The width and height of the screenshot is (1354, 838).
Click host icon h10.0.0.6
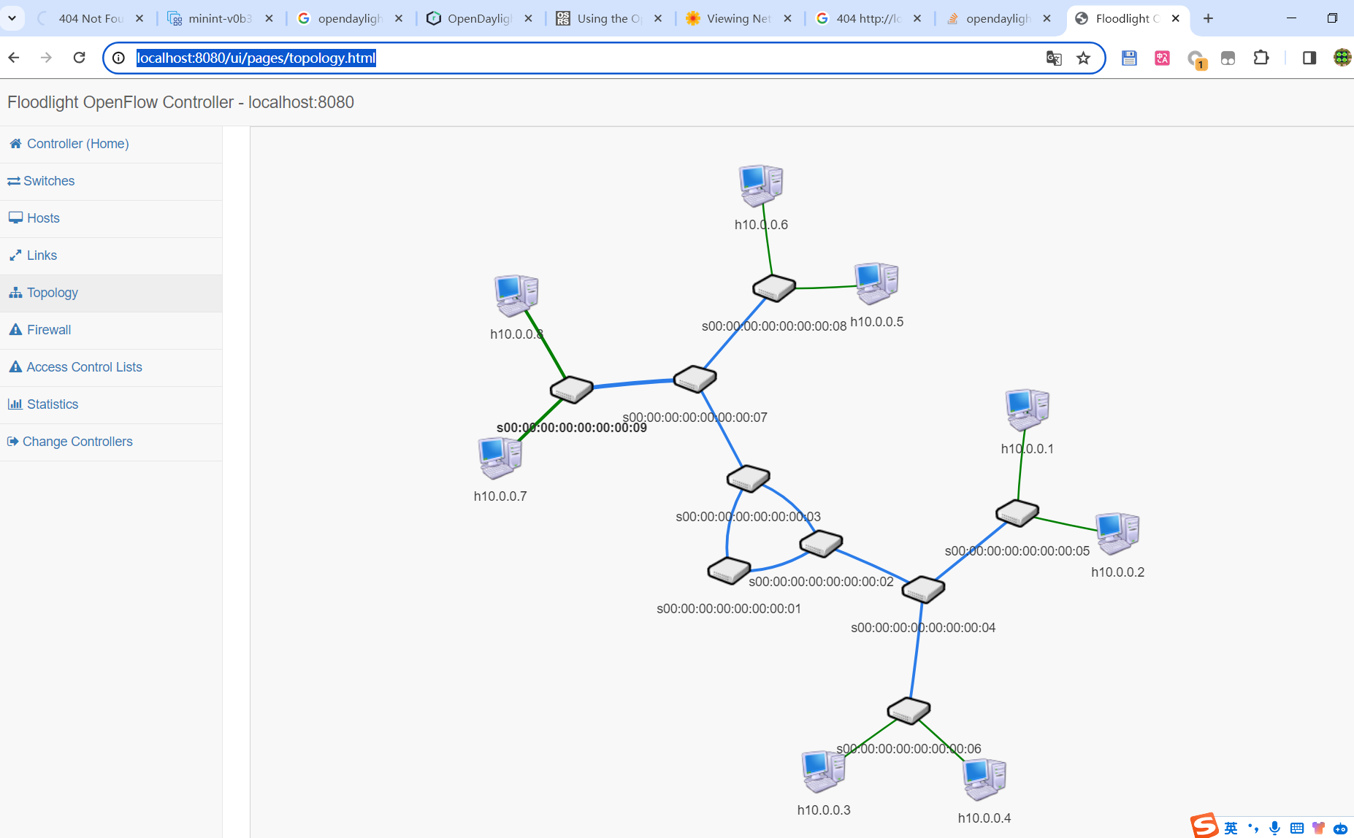pos(761,185)
